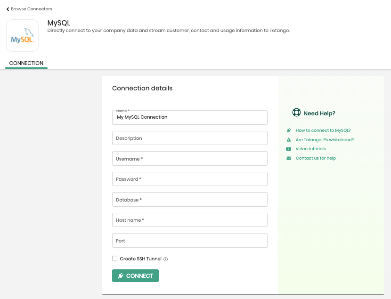Screen dimensions: 391x299
Task: Open the Video tutorials link
Action: tap(310, 149)
